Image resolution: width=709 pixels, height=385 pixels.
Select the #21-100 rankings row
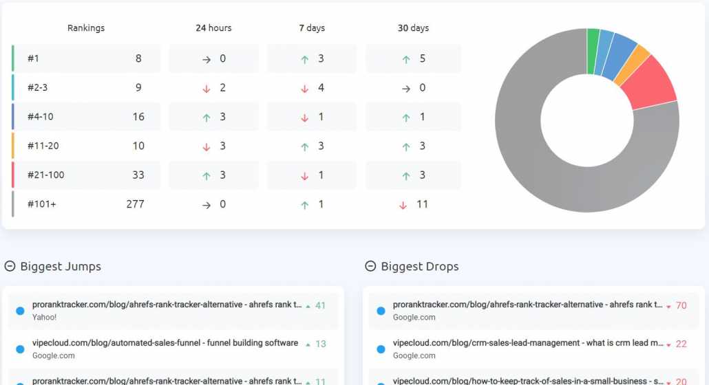[86, 175]
